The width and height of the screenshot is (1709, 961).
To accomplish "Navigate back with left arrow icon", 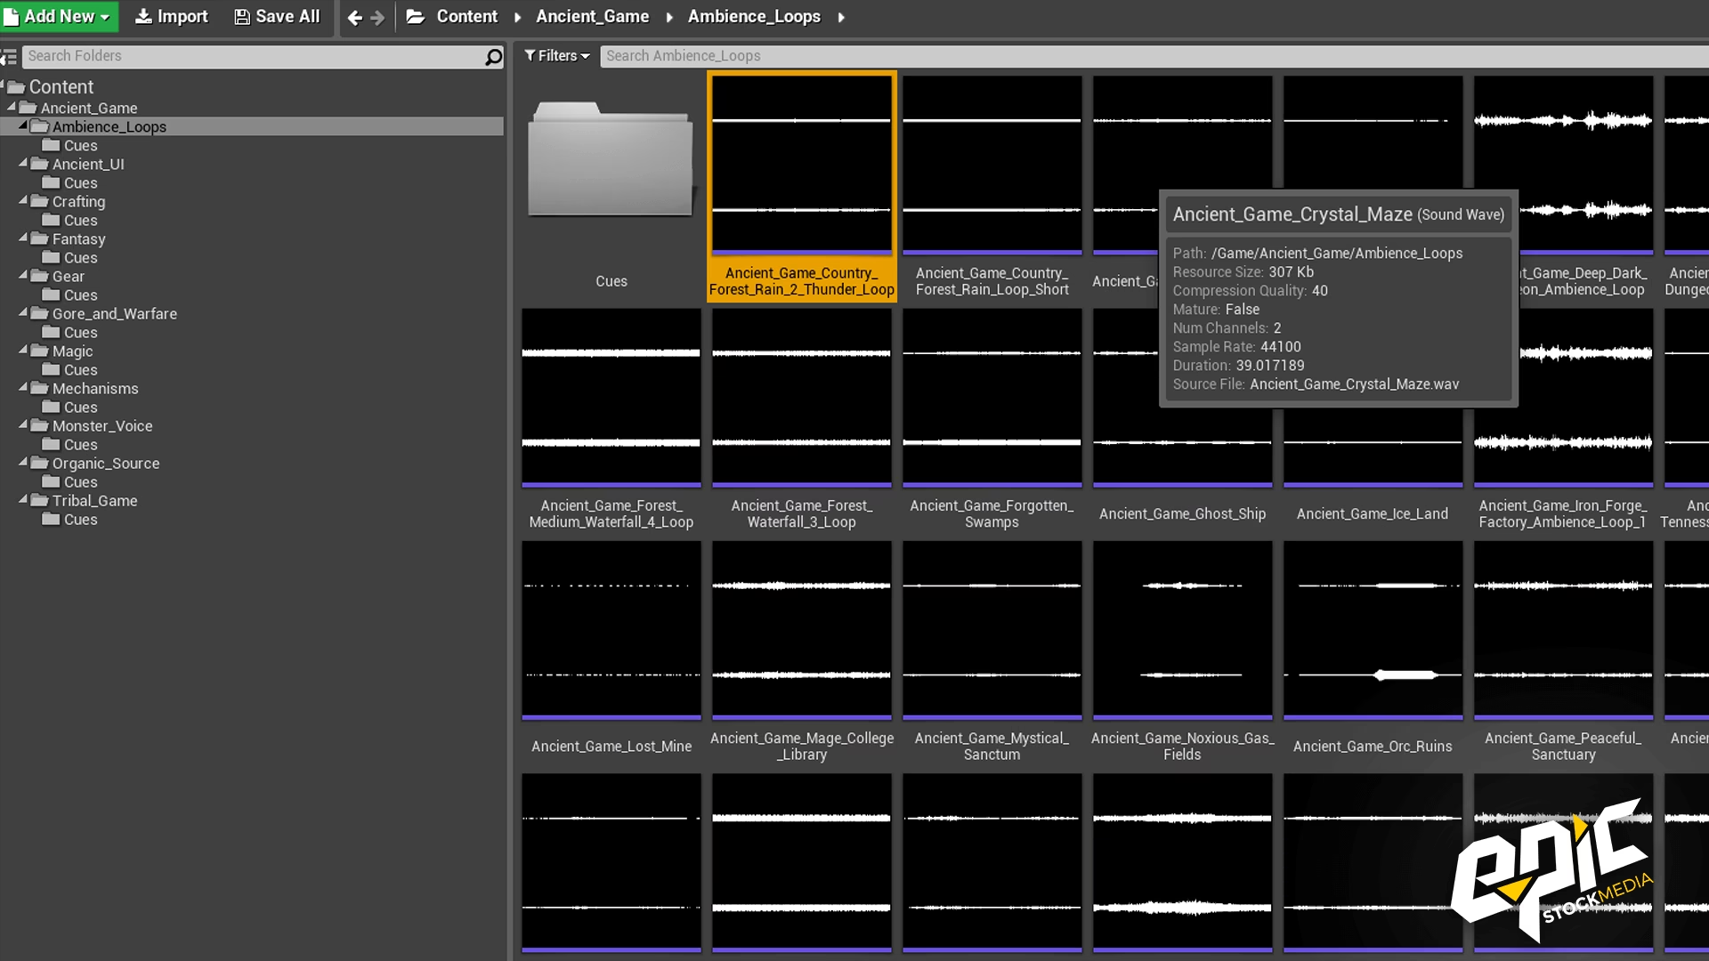I will click(x=354, y=18).
